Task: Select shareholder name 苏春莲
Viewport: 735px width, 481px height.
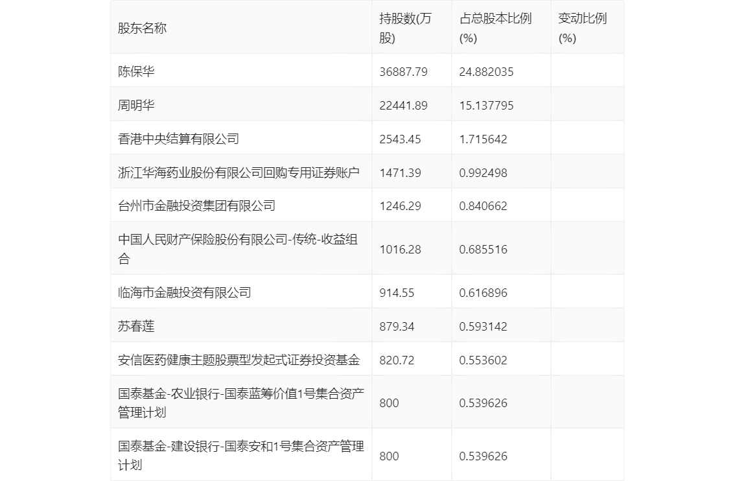Action: coord(136,326)
